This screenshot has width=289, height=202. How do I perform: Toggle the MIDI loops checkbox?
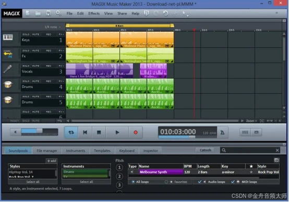pos(233,182)
